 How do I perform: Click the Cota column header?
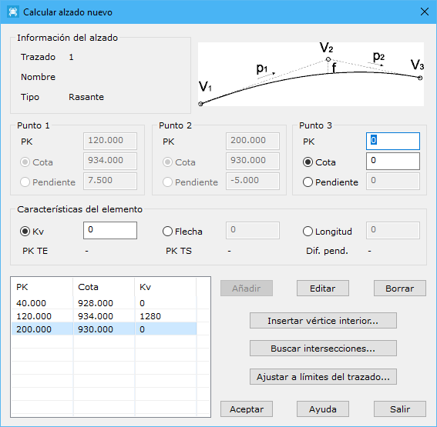coord(104,287)
